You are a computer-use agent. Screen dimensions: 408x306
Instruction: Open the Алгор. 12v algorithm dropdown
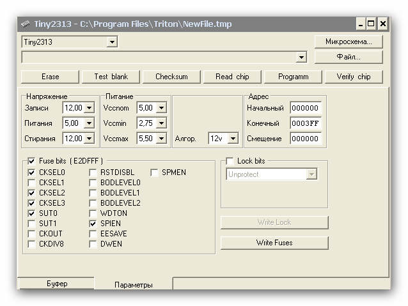click(x=233, y=139)
